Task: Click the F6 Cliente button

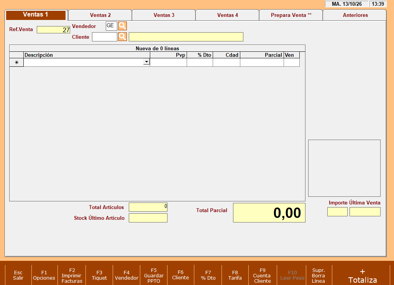Action: pyautogui.click(x=181, y=275)
